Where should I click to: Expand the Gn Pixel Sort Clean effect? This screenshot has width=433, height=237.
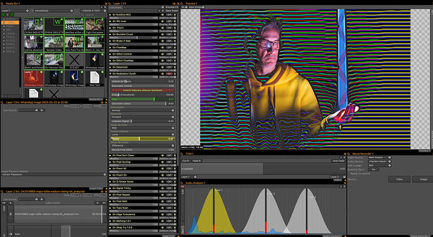pos(110,155)
